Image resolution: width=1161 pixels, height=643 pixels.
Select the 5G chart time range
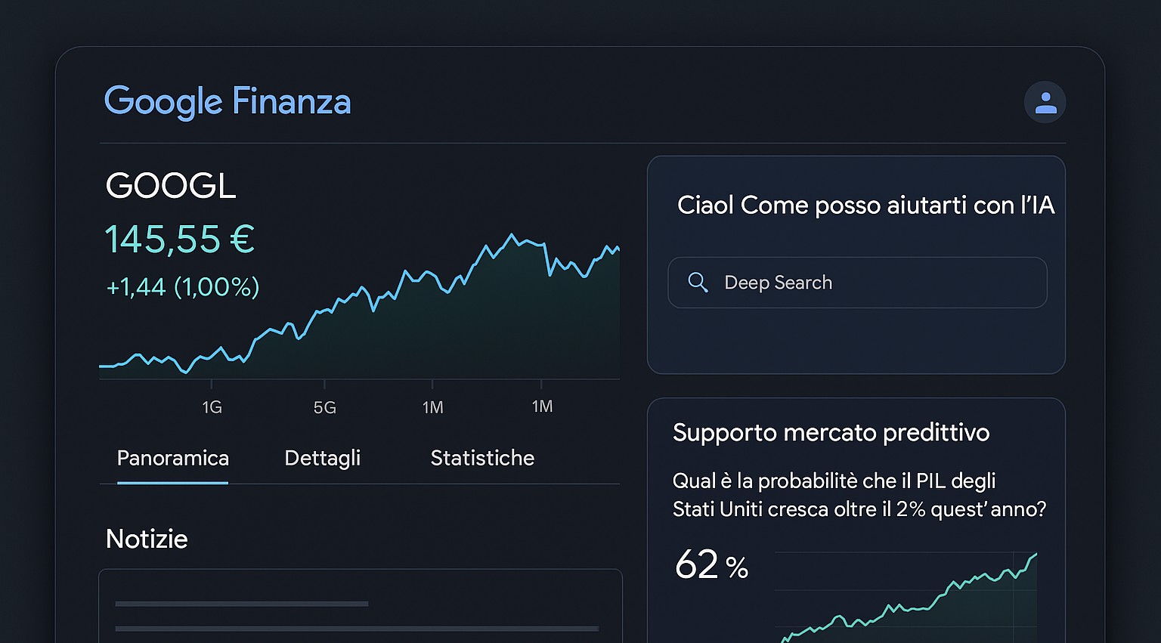[x=324, y=407]
